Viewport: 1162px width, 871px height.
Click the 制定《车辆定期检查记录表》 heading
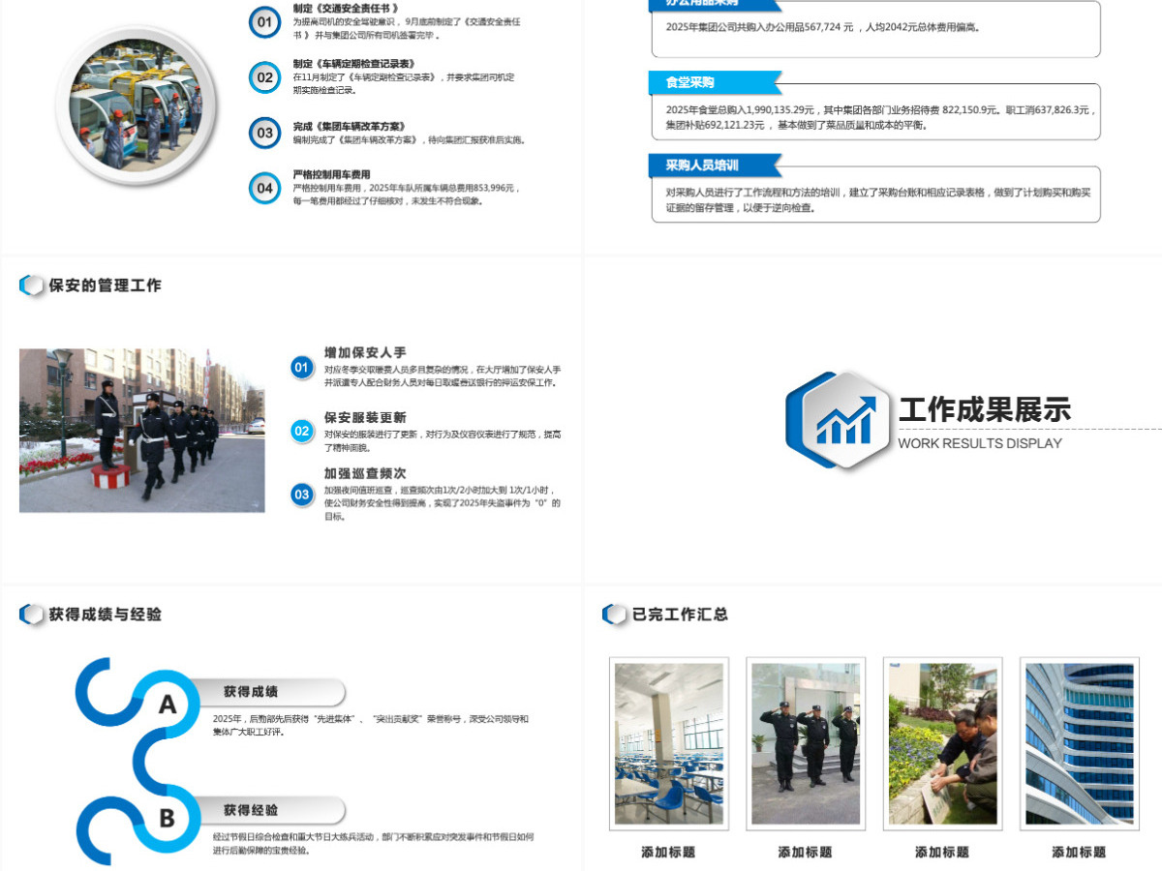point(353,64)
